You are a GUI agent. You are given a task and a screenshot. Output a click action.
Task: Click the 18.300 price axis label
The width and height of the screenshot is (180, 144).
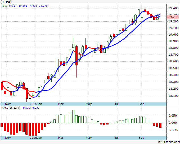click(x=173, y=82)
